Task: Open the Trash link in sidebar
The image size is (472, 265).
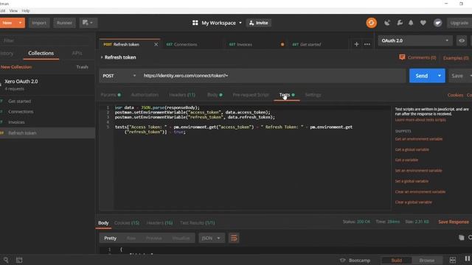Action: tap(82, 67)
